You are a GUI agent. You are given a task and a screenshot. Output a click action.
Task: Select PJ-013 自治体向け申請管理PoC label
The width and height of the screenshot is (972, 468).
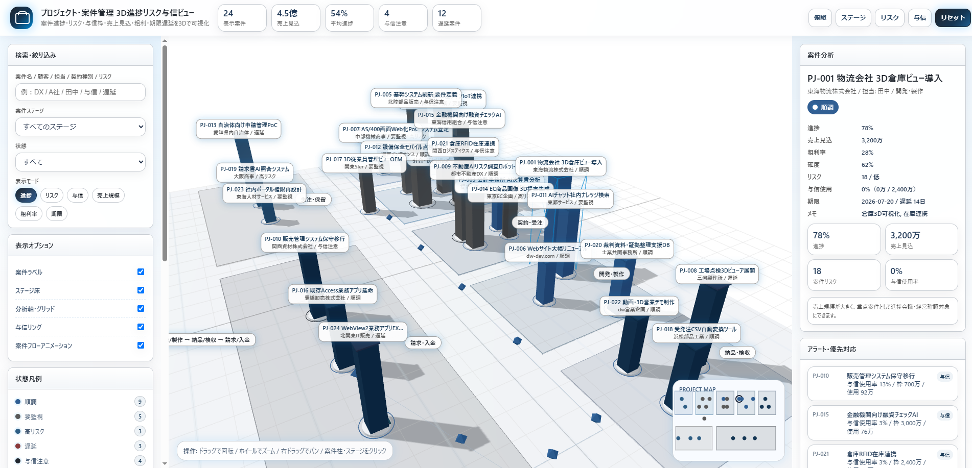[239, 129]
